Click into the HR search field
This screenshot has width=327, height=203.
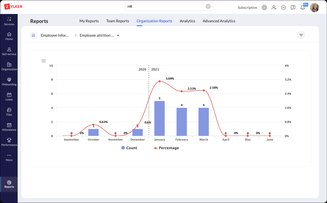click(166, 7)
